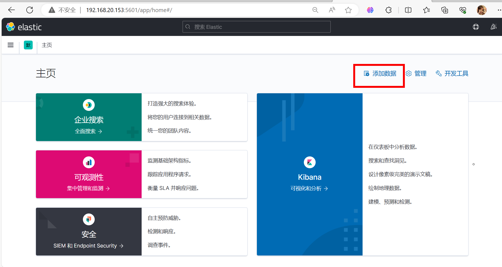Click text 跟踪应用程序请求。
This screenshot has height=267, width=502.
pos(169,174)
